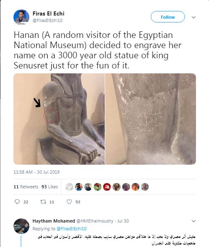The height and width of the screenshot is (247, 209).
Task: Click the first liker avatar in row
Action: coord(69,187)
